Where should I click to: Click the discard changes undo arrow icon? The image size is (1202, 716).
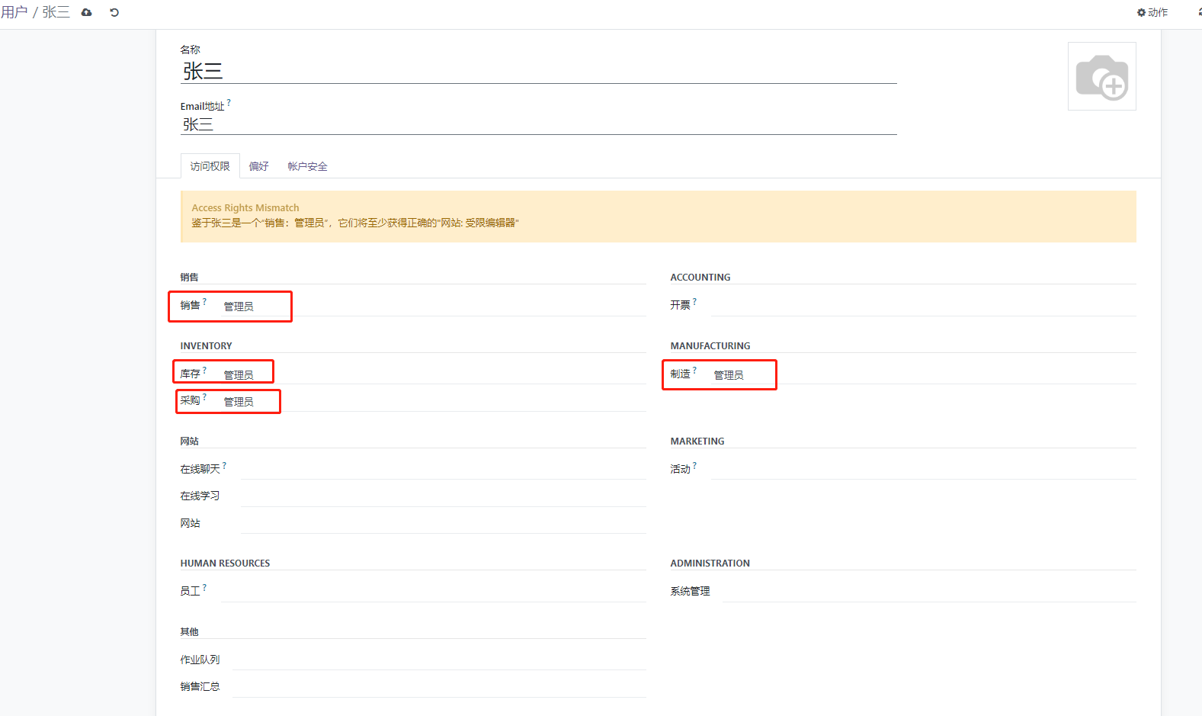114,12
